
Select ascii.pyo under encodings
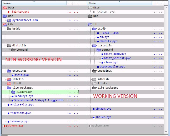22,75
